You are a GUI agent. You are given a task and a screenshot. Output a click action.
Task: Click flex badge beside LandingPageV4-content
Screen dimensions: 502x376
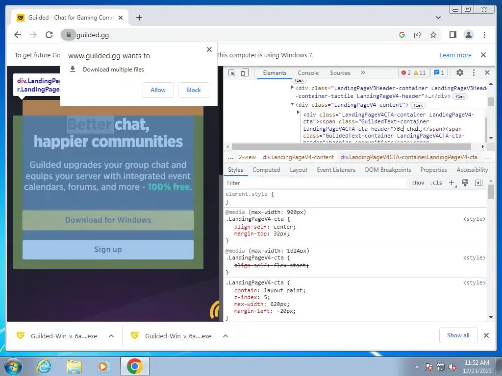418,105
